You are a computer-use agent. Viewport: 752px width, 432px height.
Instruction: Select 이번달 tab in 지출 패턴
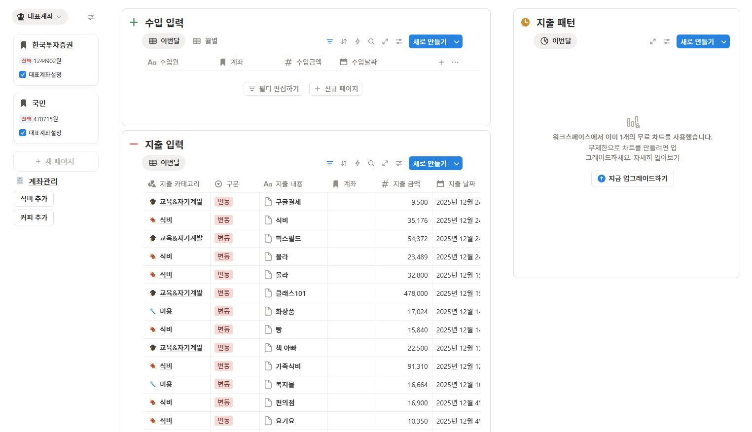(x=555, y=41)
